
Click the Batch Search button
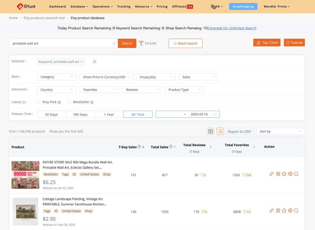pyautogui.click(x=186, y=43)
